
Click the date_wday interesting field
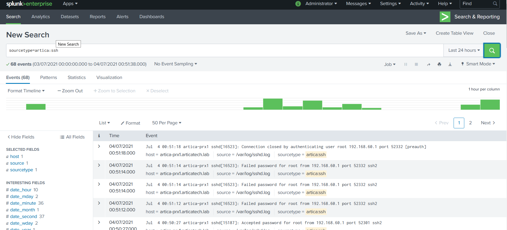point(22,223)
